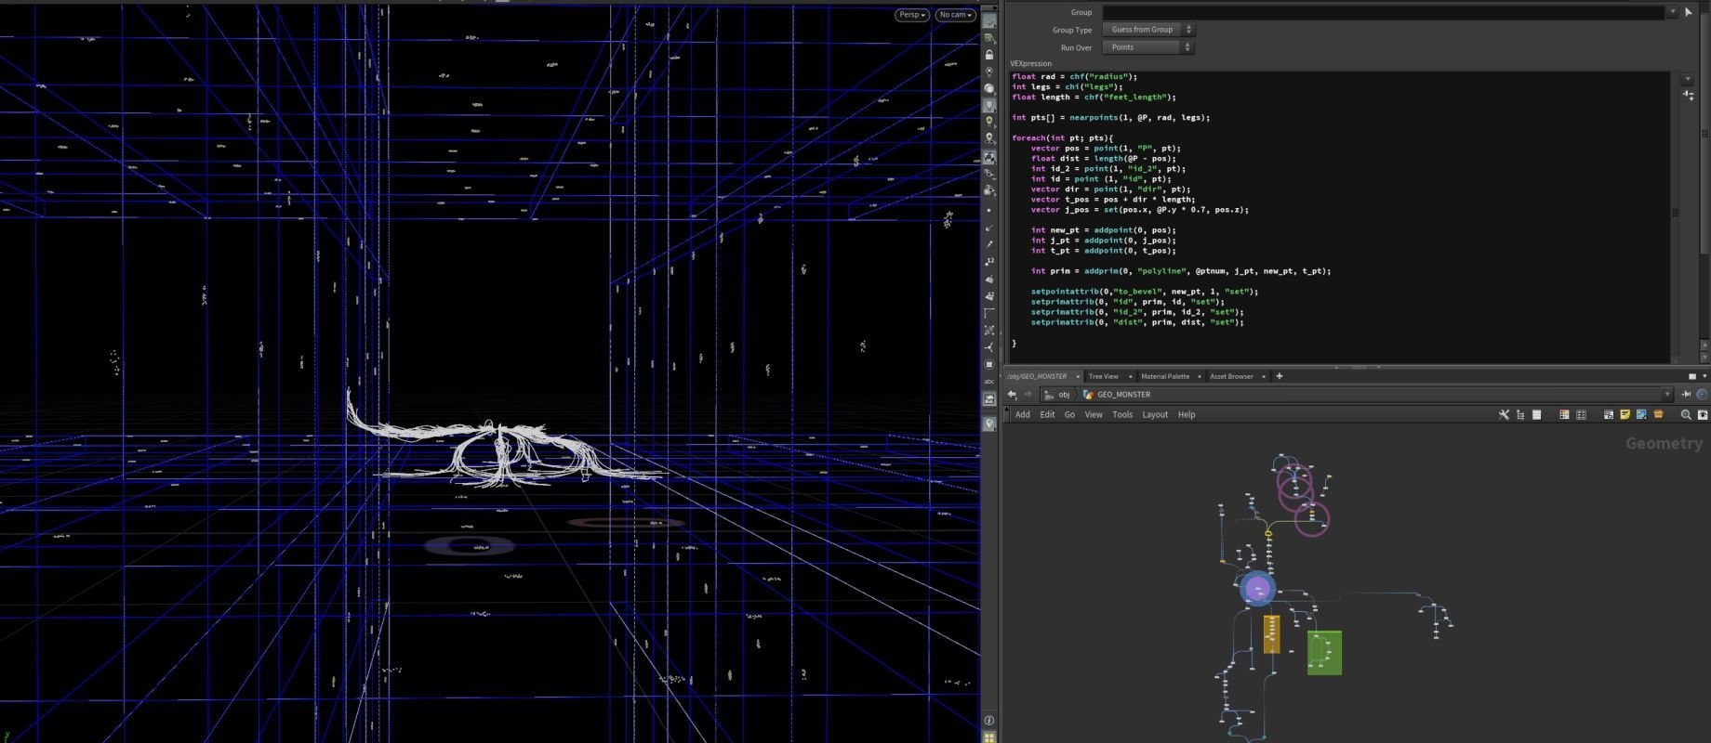Open the wrench tools icon in network toolbar
The height and width of the screenshot is (743, 1711).
[x=1504, y=414]
